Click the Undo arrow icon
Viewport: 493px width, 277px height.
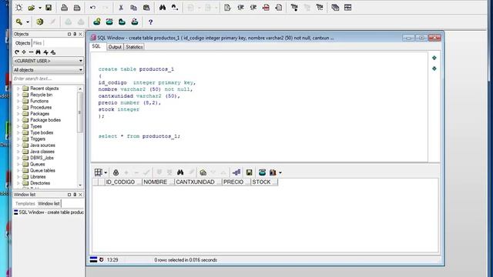92,8
